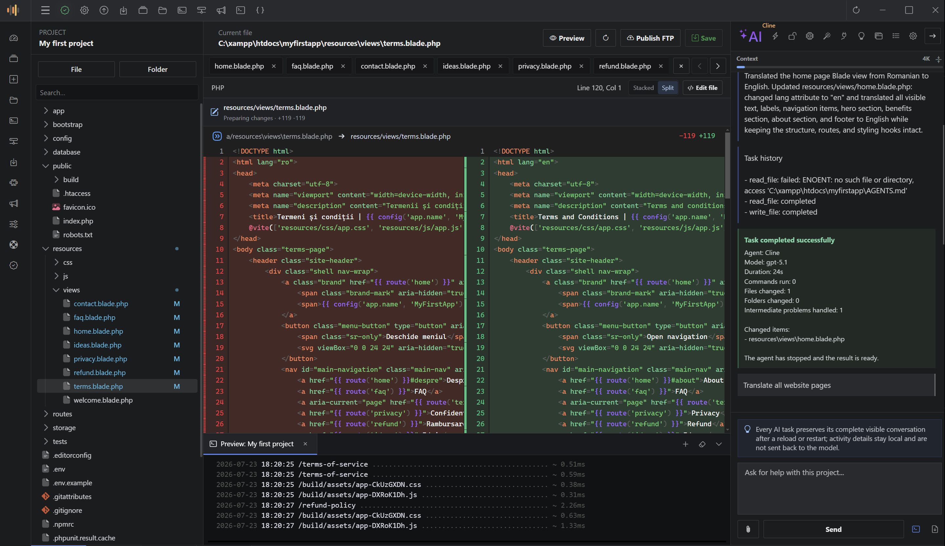Click the lightning bolt icon in AI panel

775,36
